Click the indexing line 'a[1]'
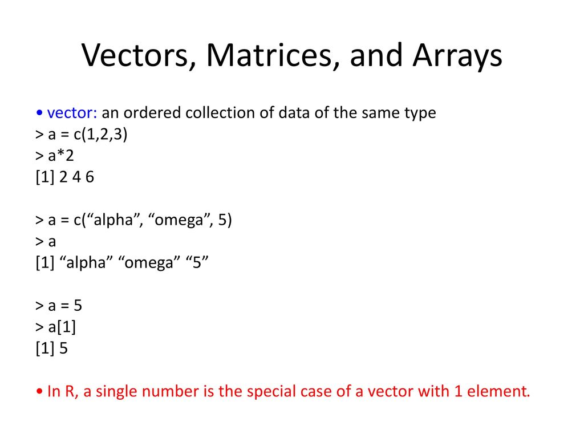 click(x=55, y=327)
